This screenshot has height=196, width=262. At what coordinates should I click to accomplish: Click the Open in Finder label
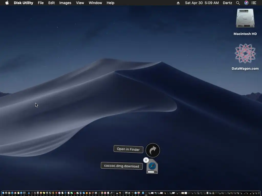[128, 149]
